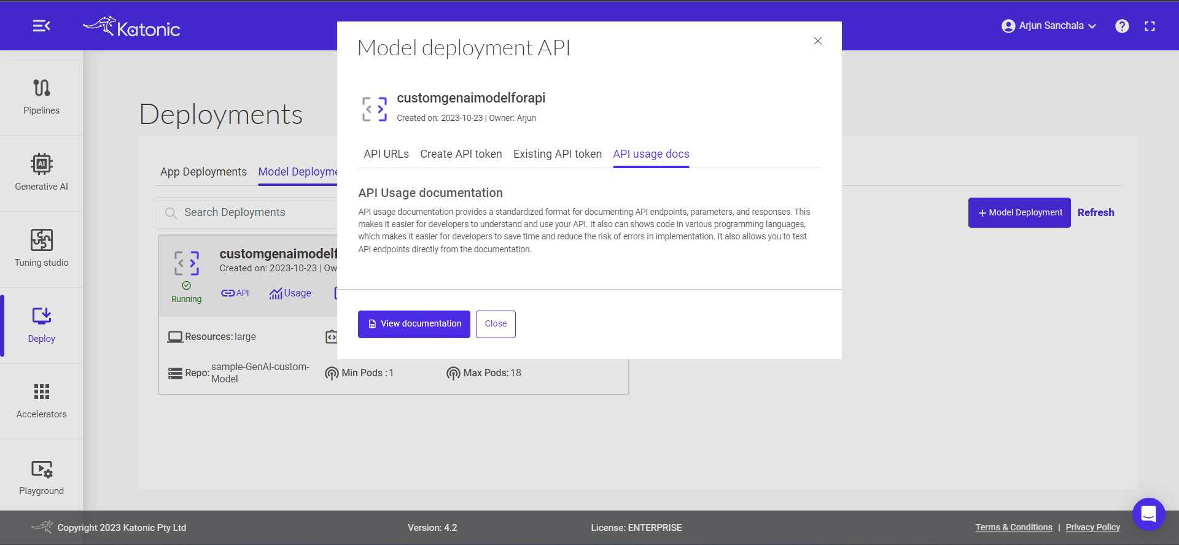Switch to the Create API token tab
The height and width of the screenshot is (545, 1179).
(461, 154)
